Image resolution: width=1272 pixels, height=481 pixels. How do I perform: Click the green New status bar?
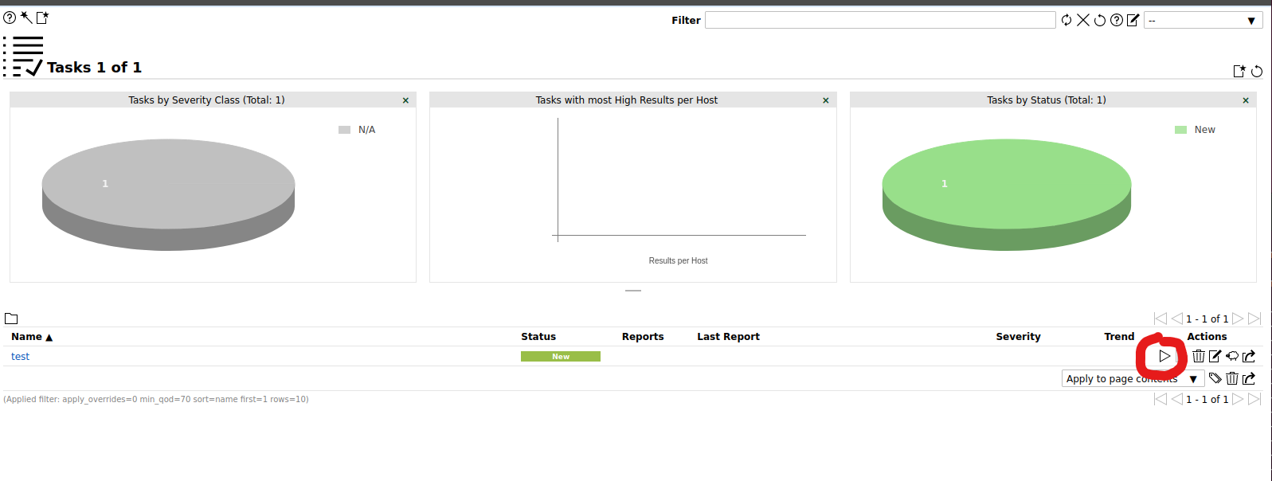(x=560, y=357)
